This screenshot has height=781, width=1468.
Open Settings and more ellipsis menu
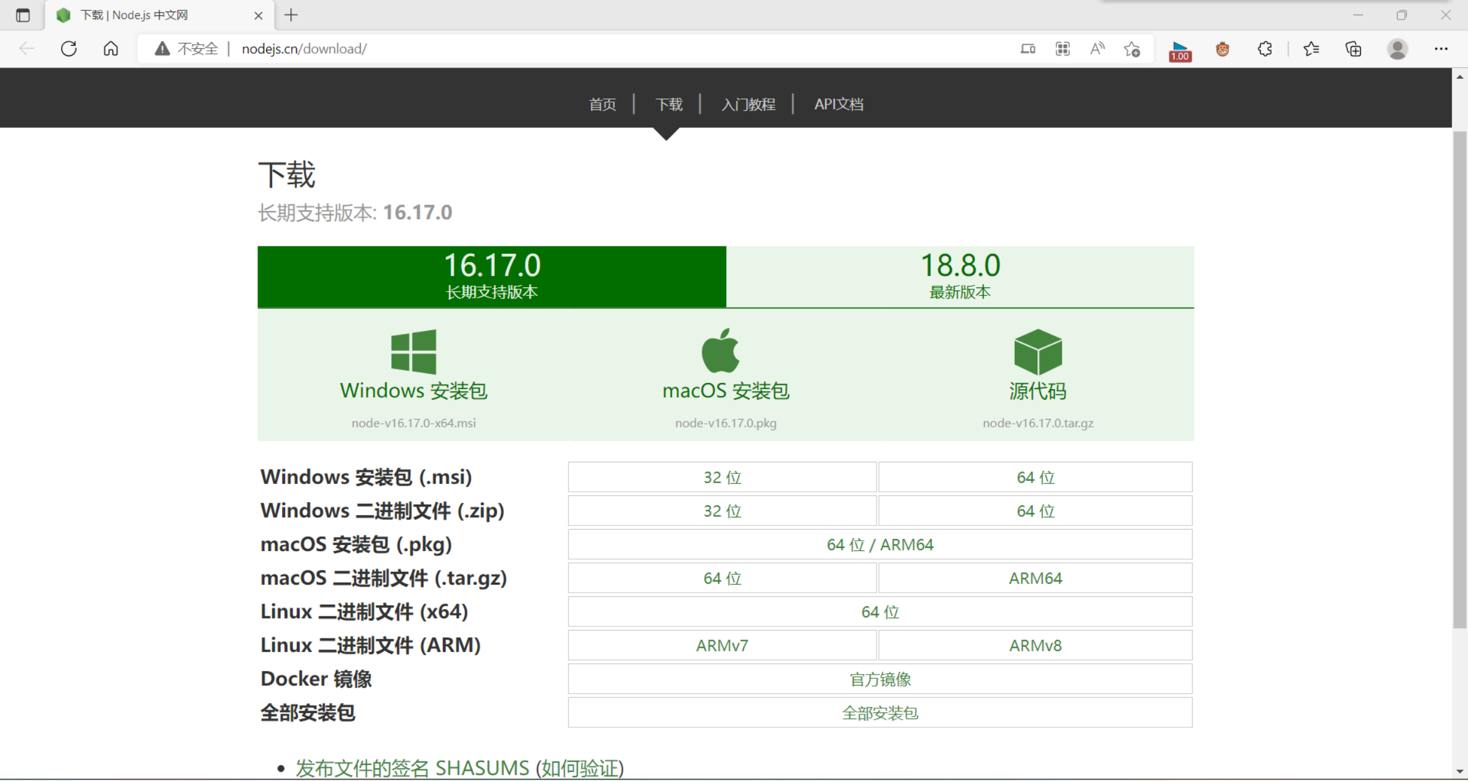click(1441, 49)
